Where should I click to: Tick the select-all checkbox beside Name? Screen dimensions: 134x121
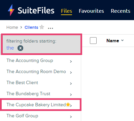(x=93, y=41)
